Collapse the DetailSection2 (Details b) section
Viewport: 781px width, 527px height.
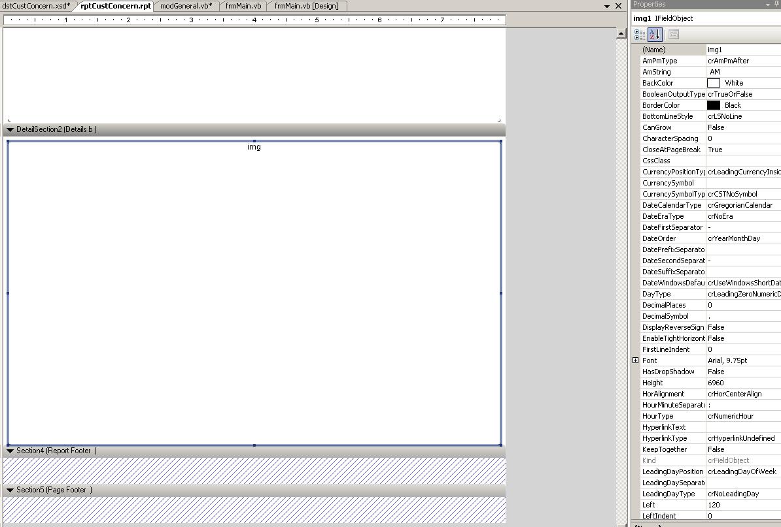tap(10, 129)
